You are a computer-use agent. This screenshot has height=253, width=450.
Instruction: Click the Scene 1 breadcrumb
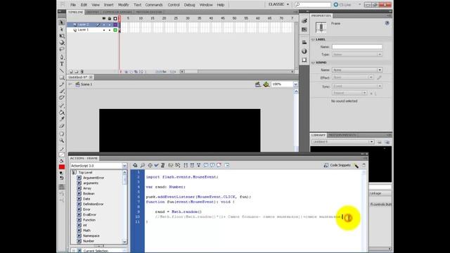[x=84, y=84]
